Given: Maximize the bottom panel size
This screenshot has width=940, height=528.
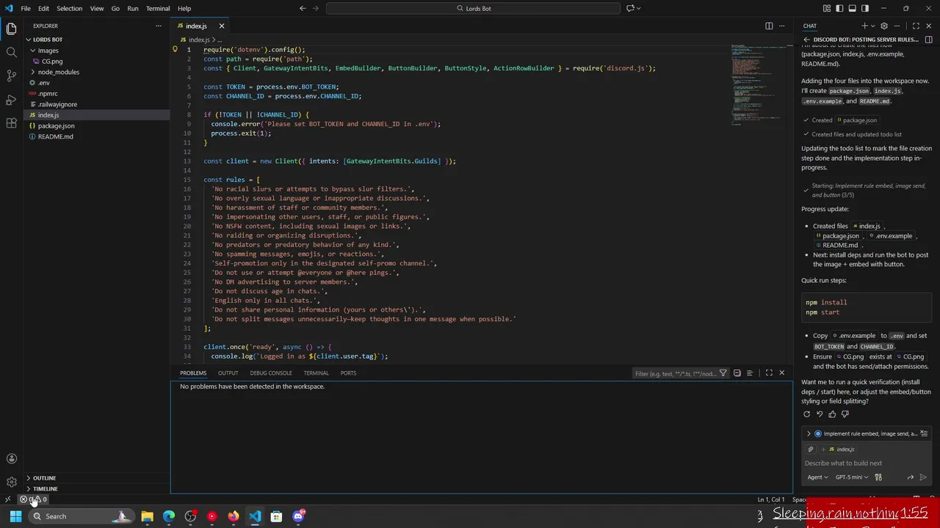Looking at the screenshot, I should point(769,373).
